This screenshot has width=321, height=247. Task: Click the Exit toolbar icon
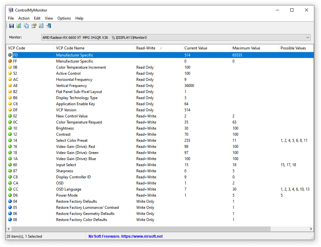pos(49,26)
